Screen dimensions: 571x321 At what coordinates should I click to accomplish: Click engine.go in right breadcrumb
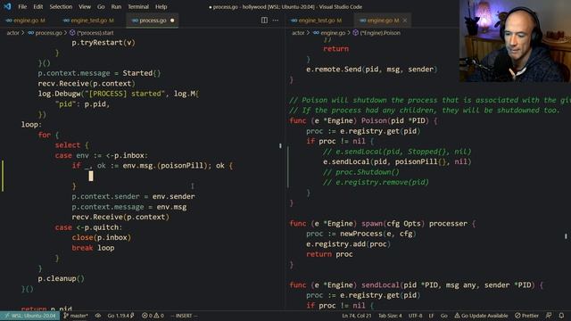click(x=333, y=33)
